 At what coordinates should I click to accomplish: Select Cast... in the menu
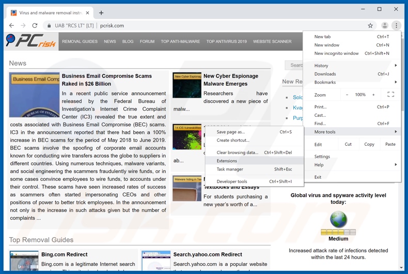point(352,115)
